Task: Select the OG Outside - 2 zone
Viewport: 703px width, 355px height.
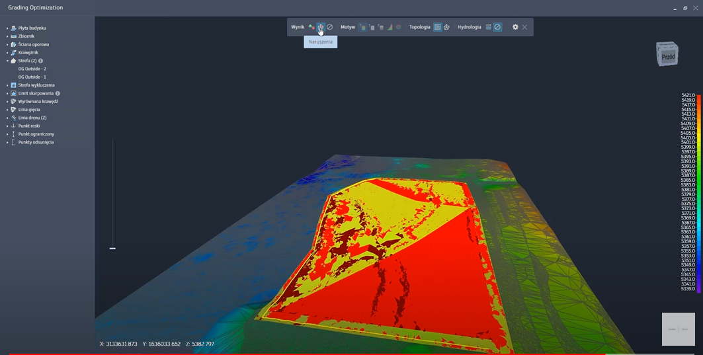Action: [32, 69]
